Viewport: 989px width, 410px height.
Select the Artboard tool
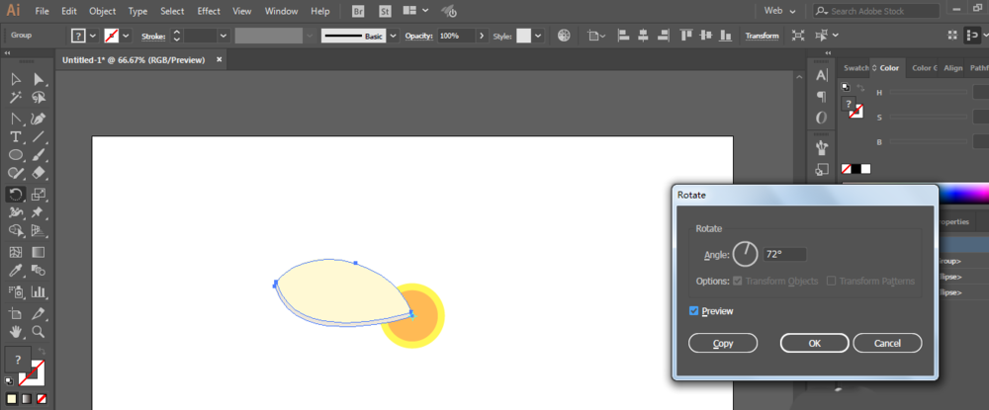[16, 313]
